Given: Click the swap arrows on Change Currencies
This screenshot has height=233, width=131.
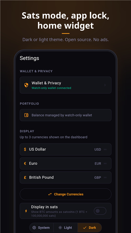Looking at the screenshot, I should pyautogui.click(x=50, y=194).
